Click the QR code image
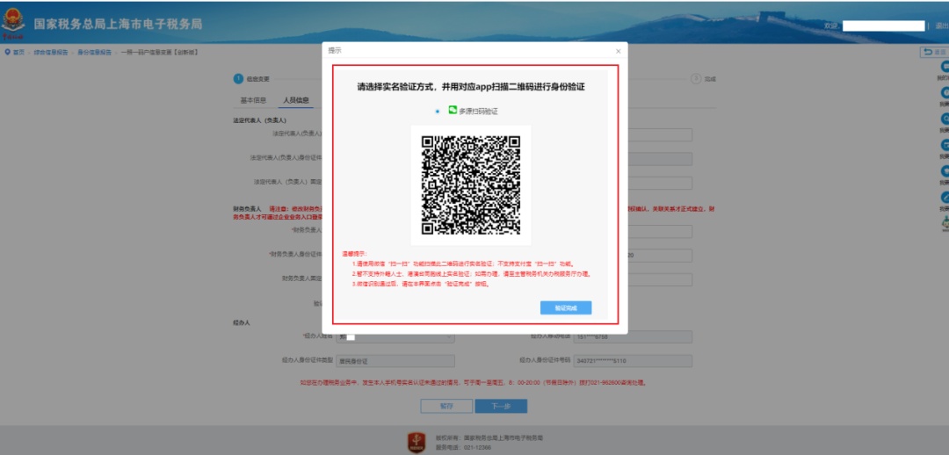This screenshot has height=455, width=949. [x=471, y=184]
